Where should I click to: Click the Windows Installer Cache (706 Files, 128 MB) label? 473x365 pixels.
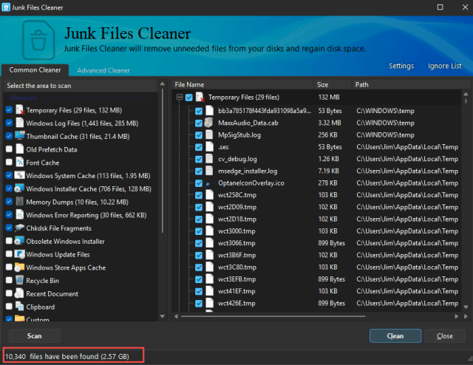89,189
